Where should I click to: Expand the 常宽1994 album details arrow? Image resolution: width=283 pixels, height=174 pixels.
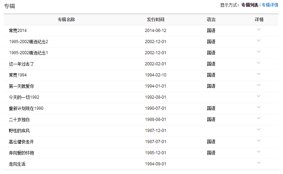pos(259,74)
